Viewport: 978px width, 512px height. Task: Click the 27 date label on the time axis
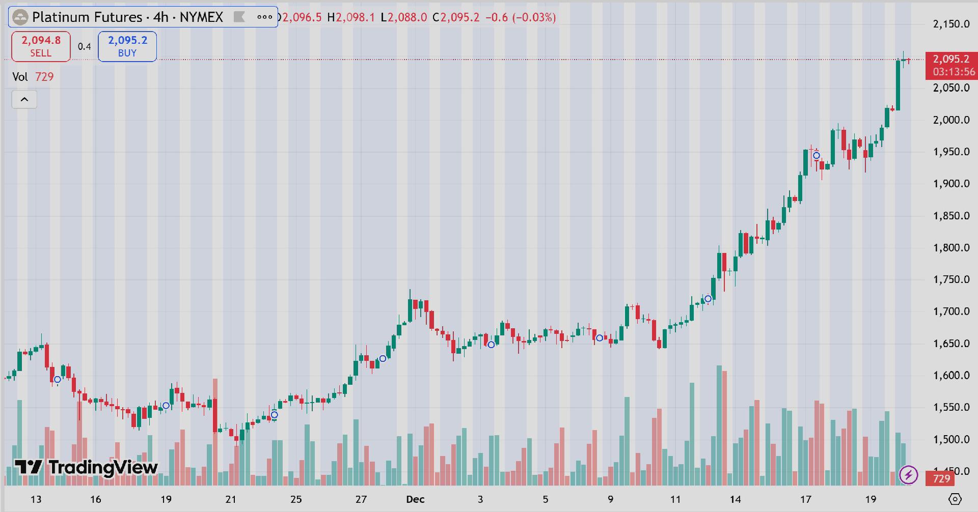361,499
